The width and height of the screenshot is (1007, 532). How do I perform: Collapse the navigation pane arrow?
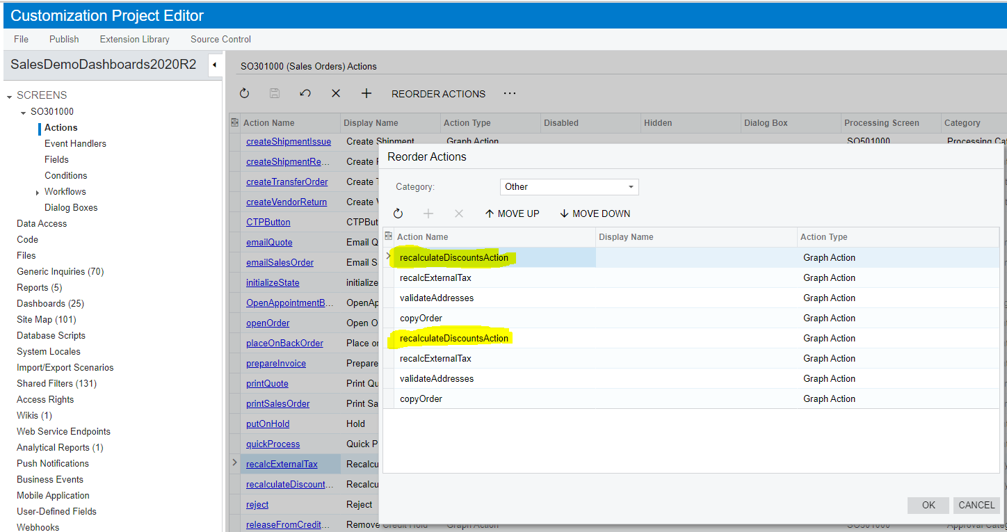pos(214,65)
